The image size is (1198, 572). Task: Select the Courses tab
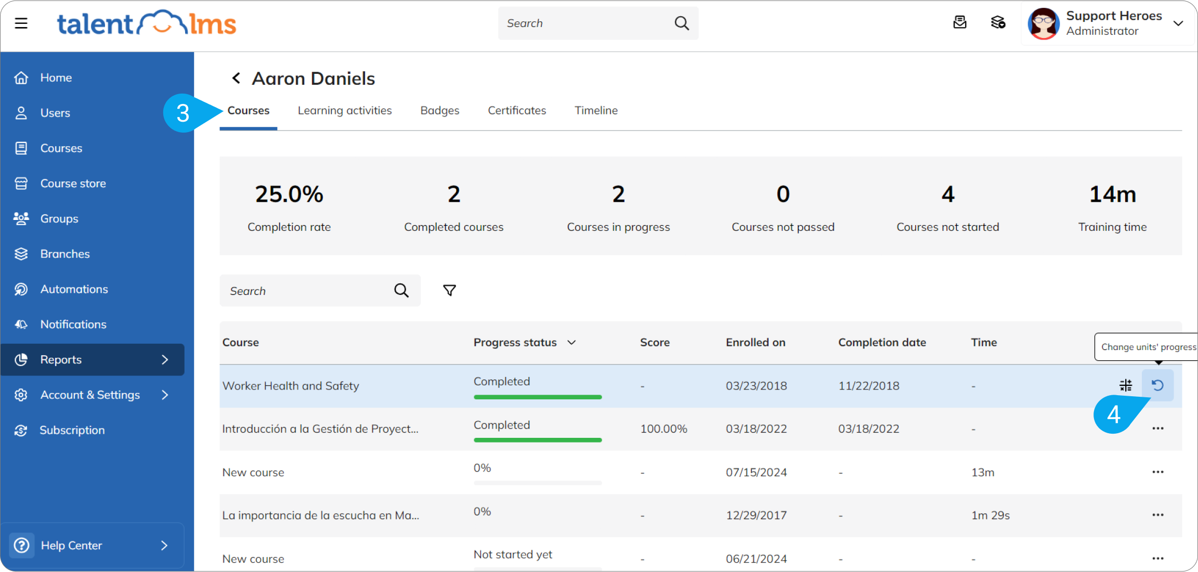click(249, 111)
